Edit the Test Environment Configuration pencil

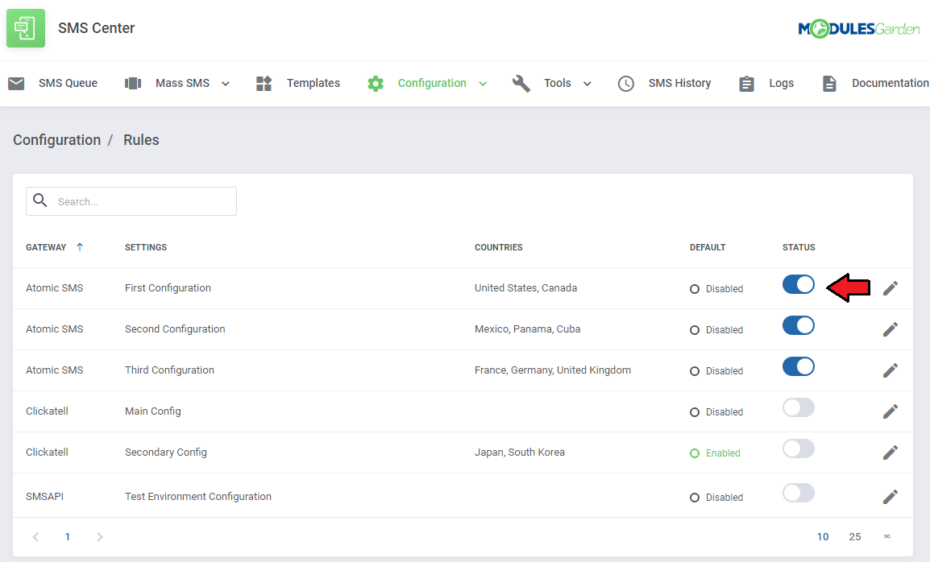[x=891, y=497]
